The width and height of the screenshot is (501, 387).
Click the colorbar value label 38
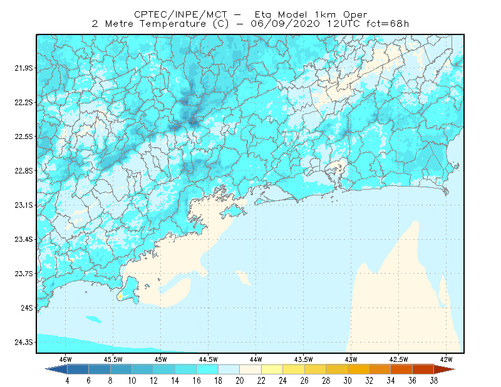tap(433, 381)
